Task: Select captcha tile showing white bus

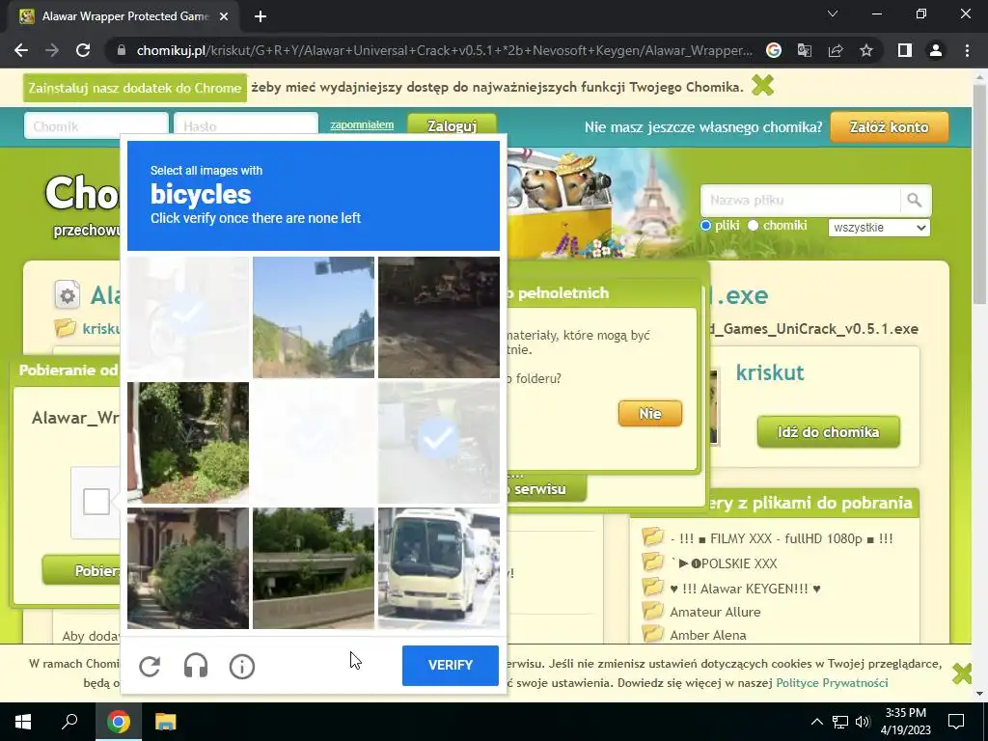Action: click(439, 567)
